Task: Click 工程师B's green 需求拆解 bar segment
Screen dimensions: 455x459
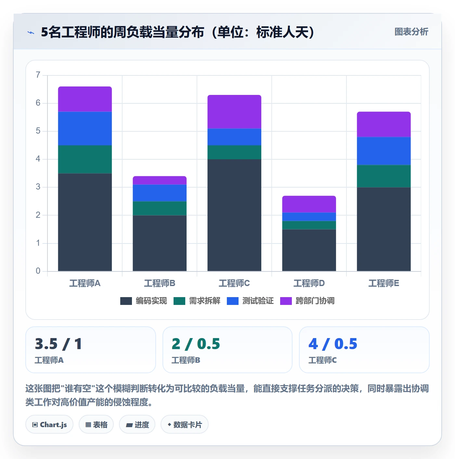Action: 160,208
